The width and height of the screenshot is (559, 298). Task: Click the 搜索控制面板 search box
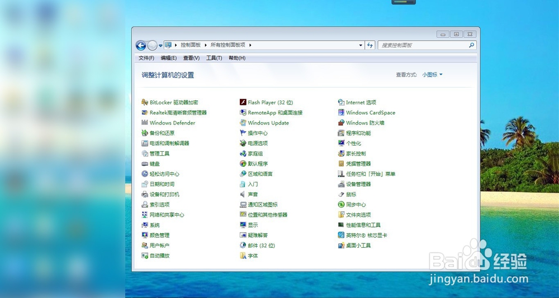(424, 45)
